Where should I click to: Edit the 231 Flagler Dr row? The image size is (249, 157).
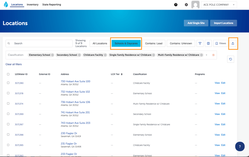[223, 145]
